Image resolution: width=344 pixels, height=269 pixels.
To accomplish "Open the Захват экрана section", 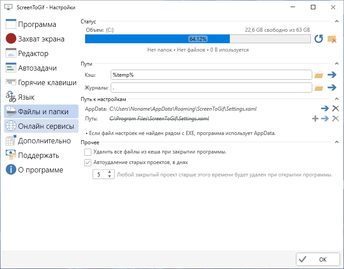I will tap(41, 39).
